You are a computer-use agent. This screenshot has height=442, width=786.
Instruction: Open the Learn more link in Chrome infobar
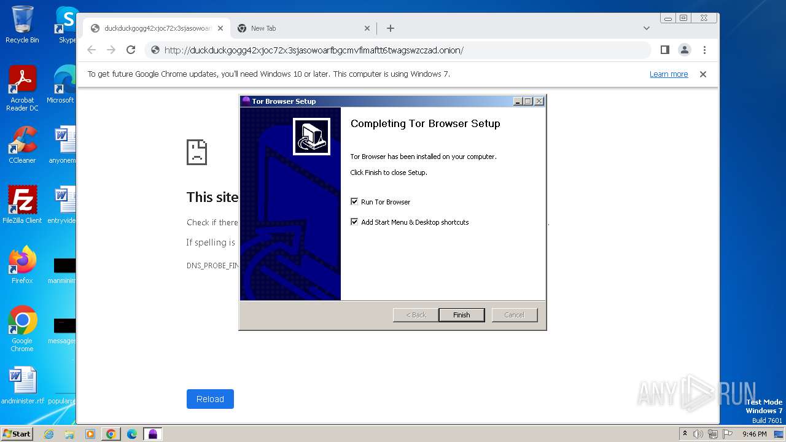click(669, 74)
